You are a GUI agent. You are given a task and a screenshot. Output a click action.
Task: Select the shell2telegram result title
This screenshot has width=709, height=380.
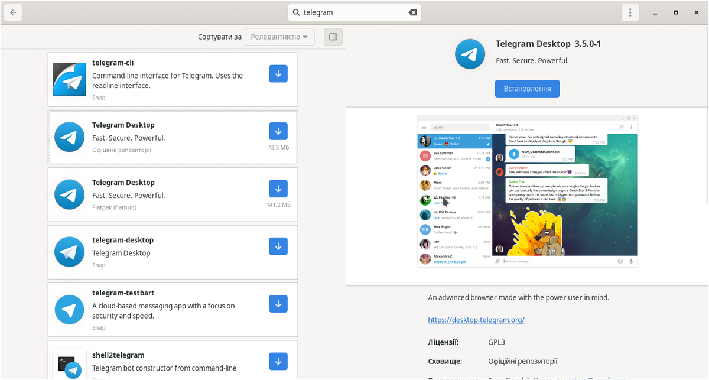coord(118,355)
